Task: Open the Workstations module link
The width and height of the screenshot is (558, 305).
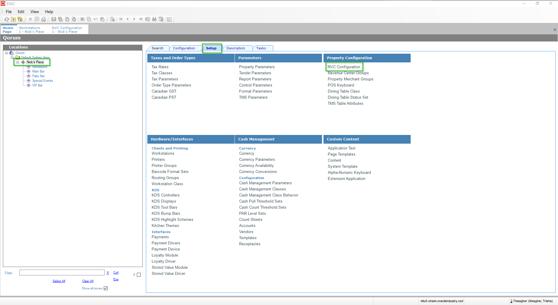Action: (x=163, y=154)
